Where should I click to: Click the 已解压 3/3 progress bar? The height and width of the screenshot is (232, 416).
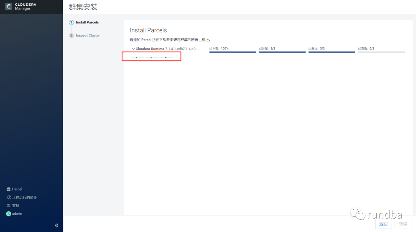(x=332, y=52)
